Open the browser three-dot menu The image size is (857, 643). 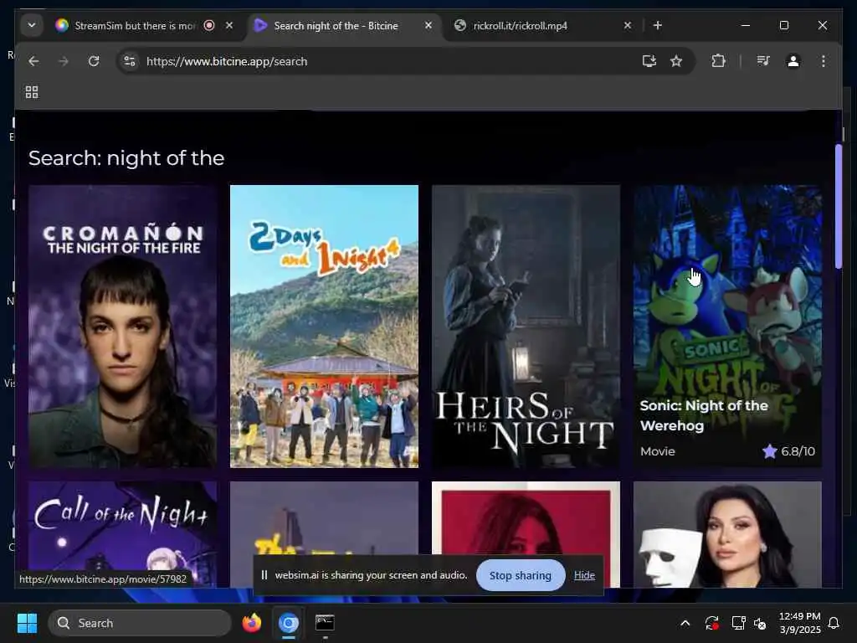pyautogui.click(x=824, y=61)
